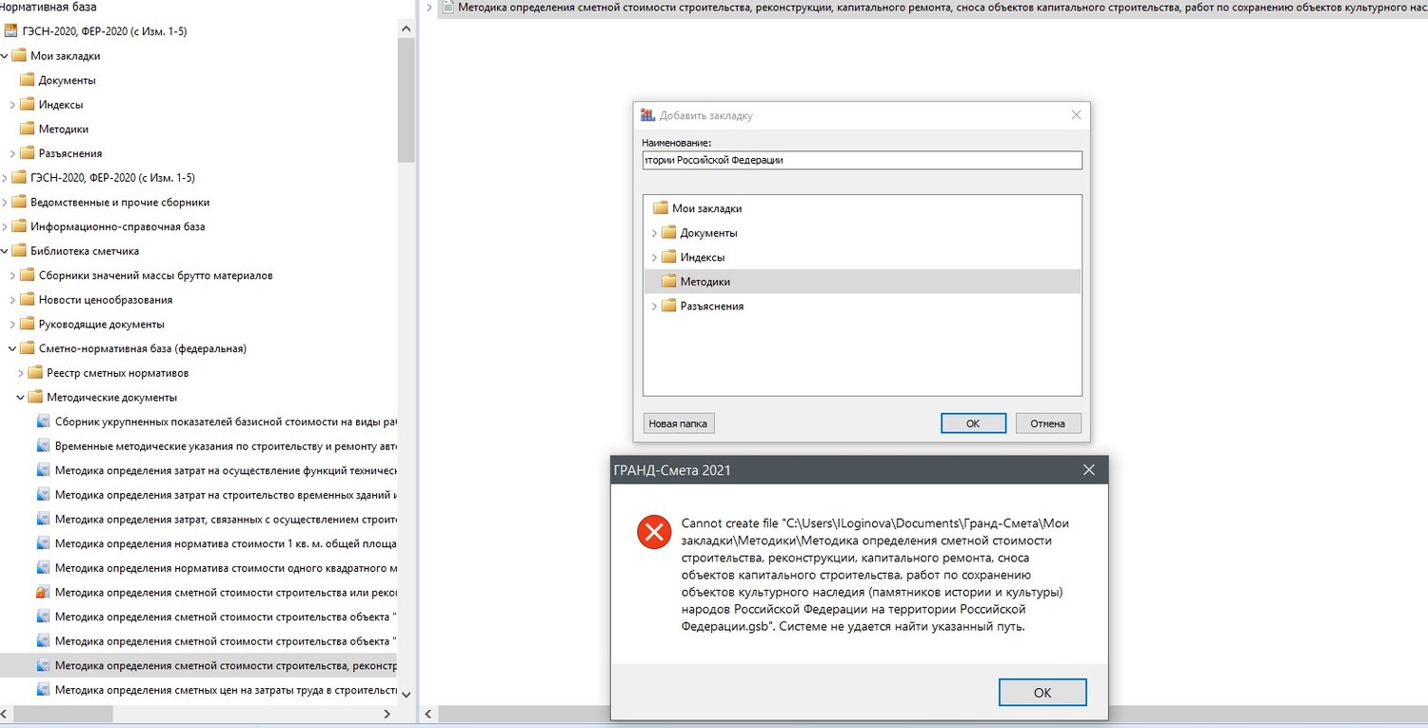1428x728 pixels.
Task: Click OK in the Добавить закладку dialog
Action: 973,423
